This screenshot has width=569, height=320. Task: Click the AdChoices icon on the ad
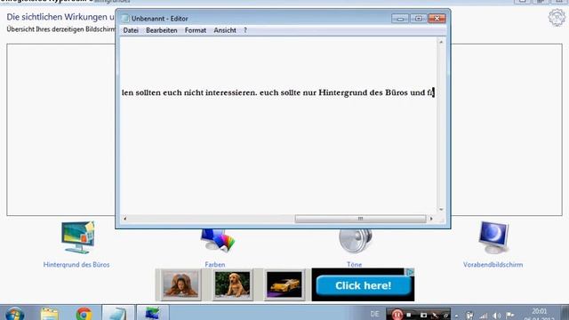click(x=410, y=272)
